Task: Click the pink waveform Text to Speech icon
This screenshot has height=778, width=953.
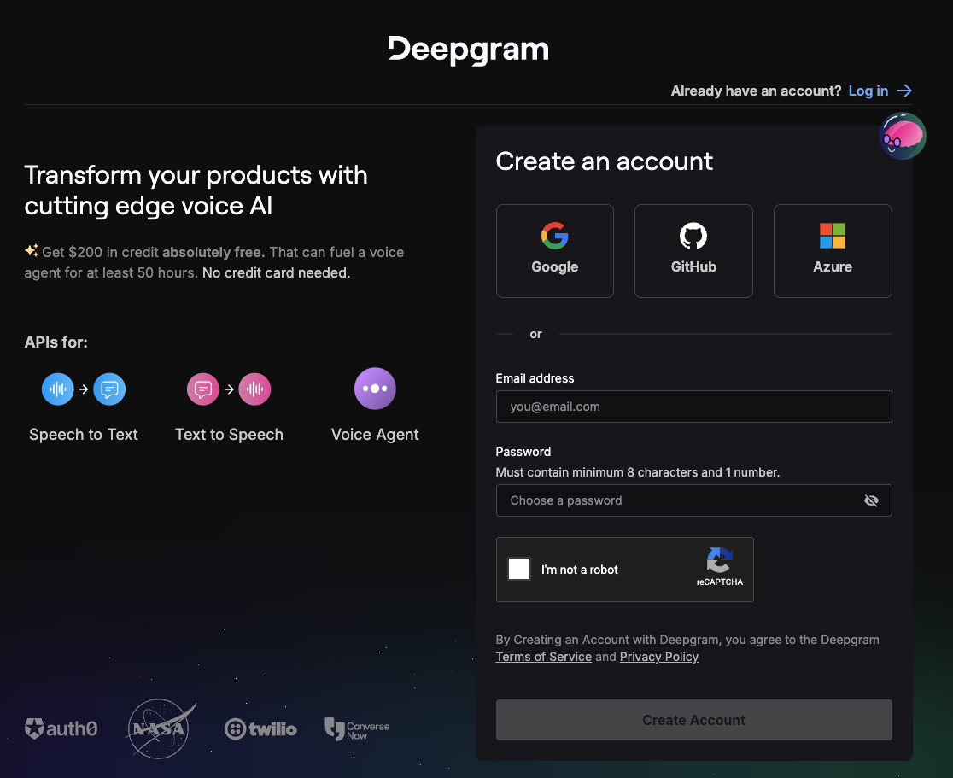Action: pos(254,389)
